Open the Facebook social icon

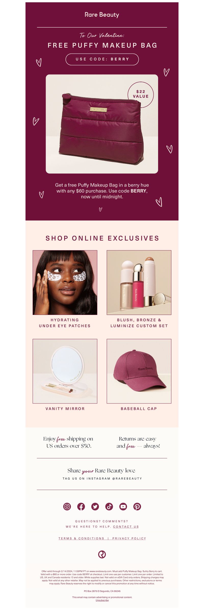tap(81, 506)
